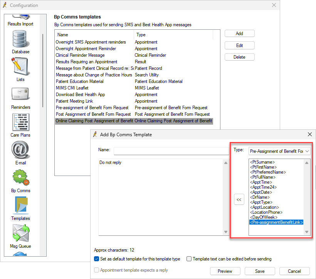Close the Configuration window

click(274, 5)
